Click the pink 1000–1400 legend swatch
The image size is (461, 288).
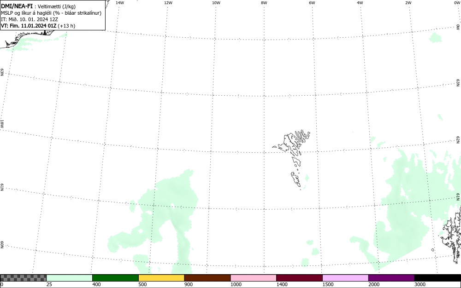pos(254,278)
